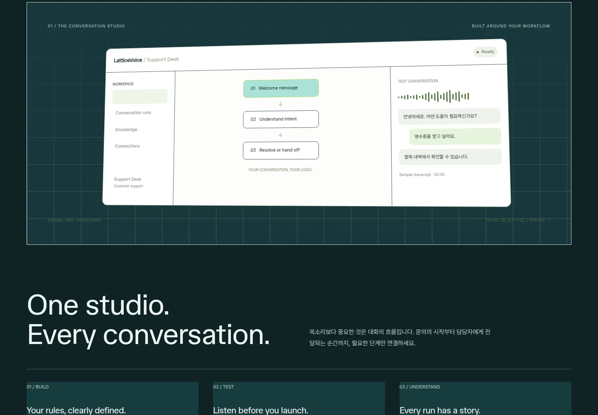Open the 01 / BUILD card
The width and height of the screenshot is (598, 415).
(113, 398)
